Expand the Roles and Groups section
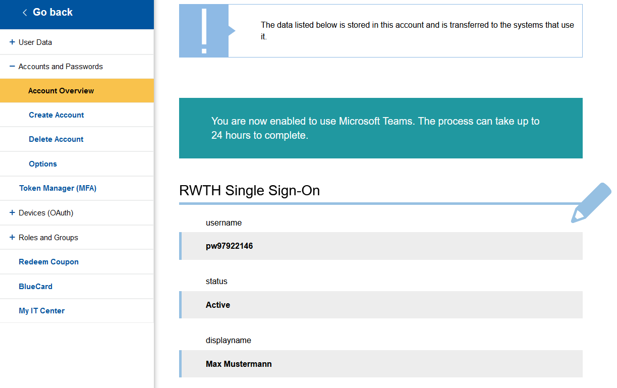The height and width of the screenshot is (388, 617). pos(12,238)
